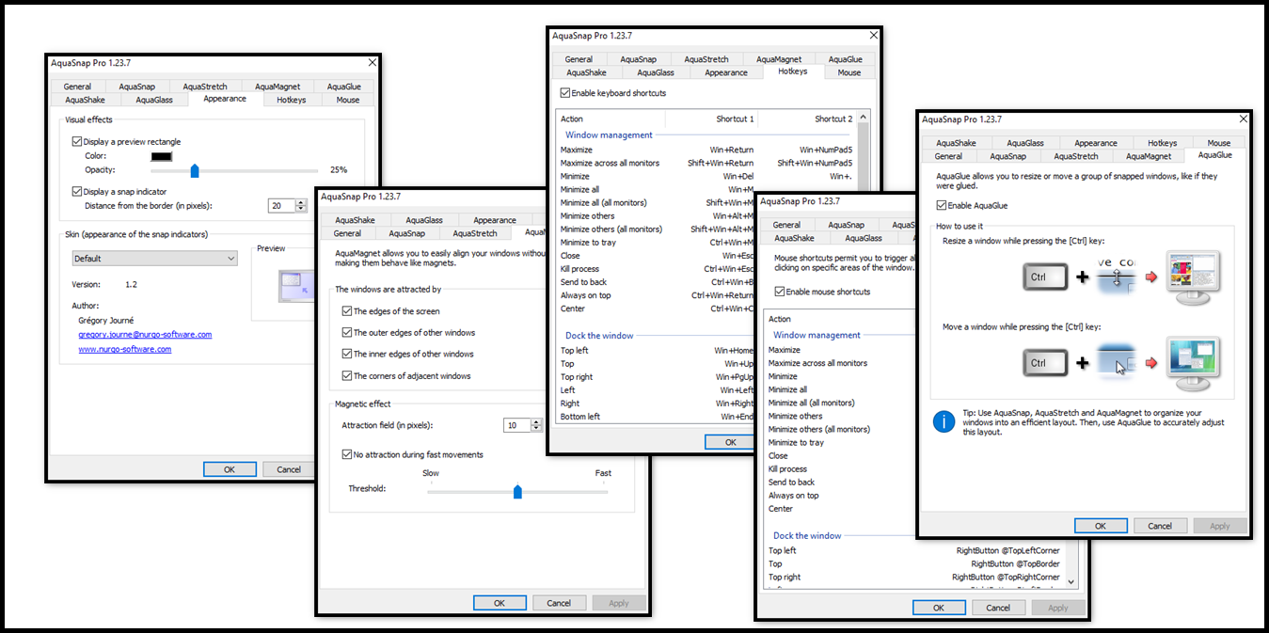Open the AquaShake tab in Appearance window
This screenshot has height=633, width=1269.
pos(85,100)
